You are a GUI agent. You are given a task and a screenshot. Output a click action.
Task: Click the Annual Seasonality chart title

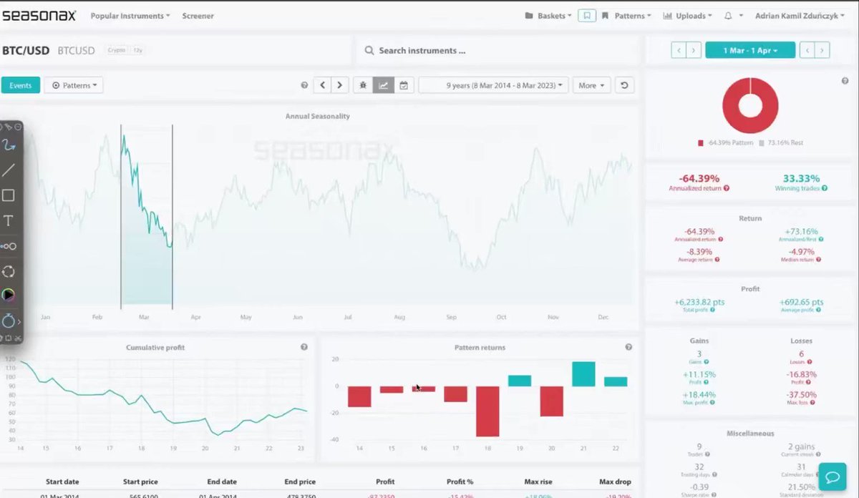click(317, 116)
